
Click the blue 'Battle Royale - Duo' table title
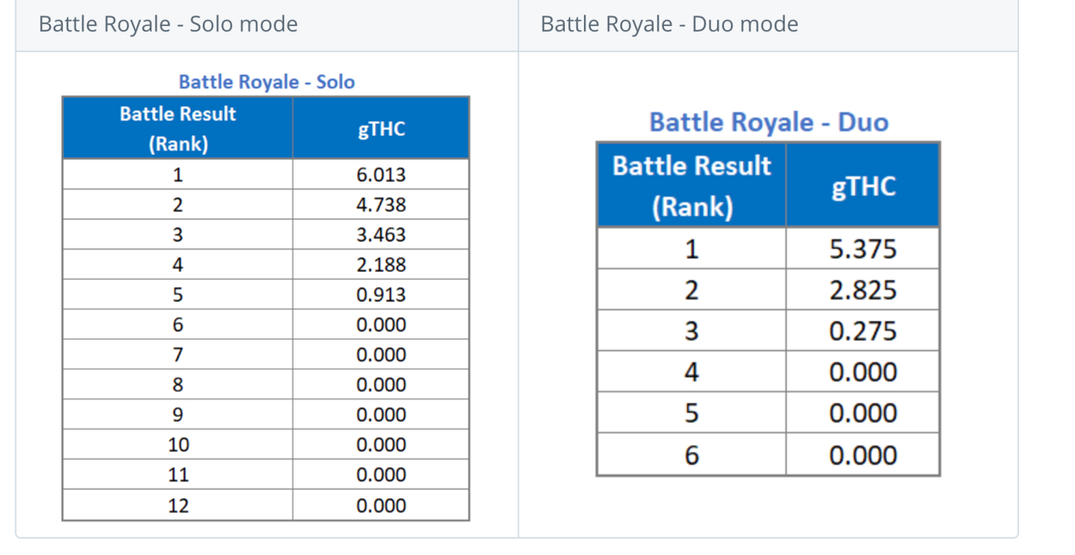(769, 122)
